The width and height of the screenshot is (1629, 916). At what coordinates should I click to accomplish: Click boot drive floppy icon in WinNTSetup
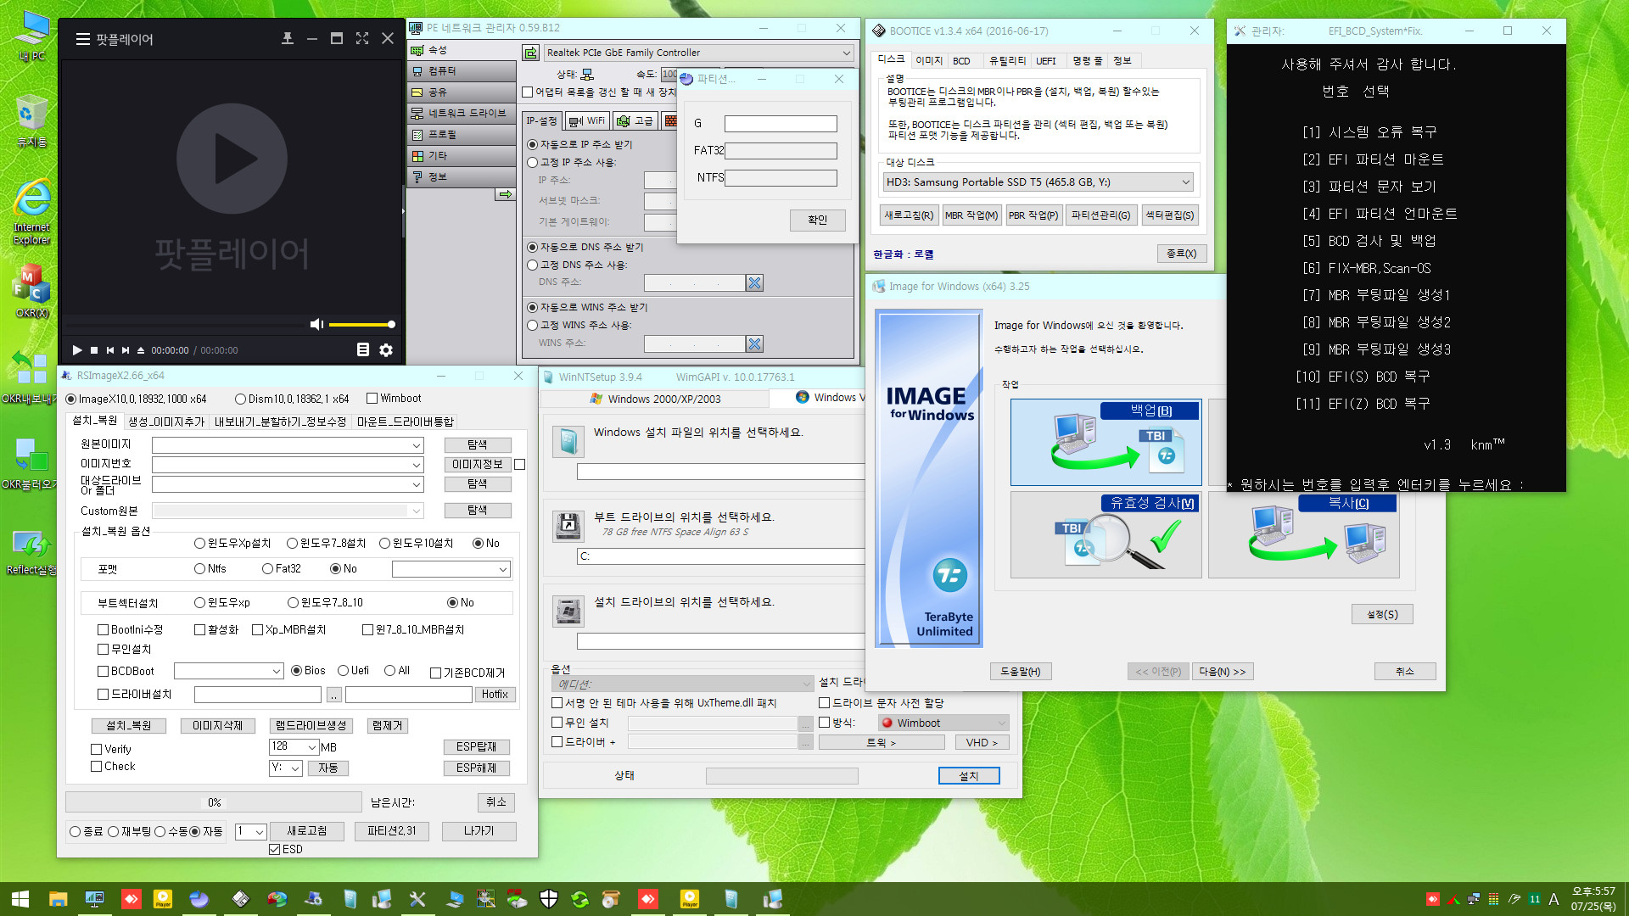[568, 526]
